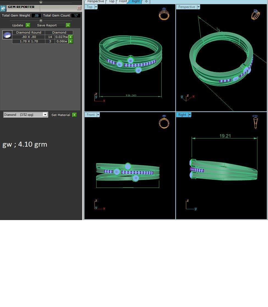
Task: Click the Diamond material column header
Action: (x=59, y=32)
